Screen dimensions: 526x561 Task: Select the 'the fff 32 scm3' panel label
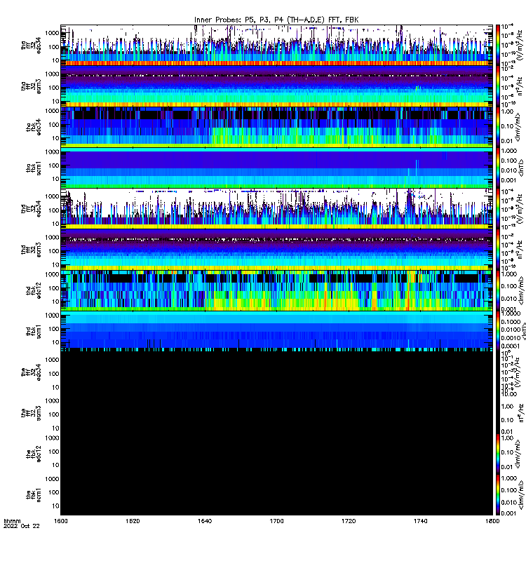coord(31,413)
